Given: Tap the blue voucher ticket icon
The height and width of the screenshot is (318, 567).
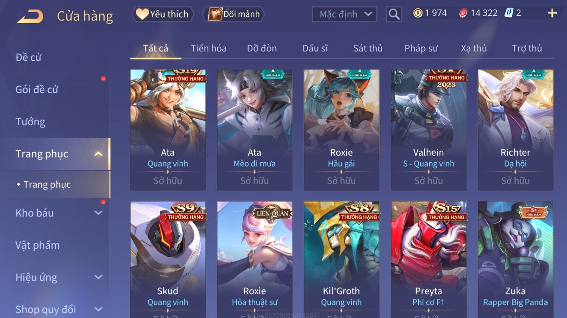Looking at the screenshot, I should 509,13.
